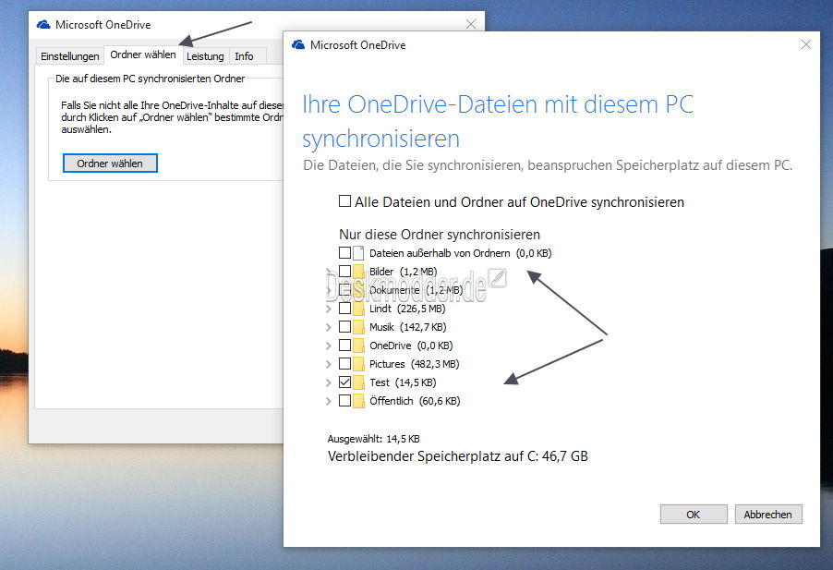Check the Musik folder checkbox
This screenshot has width=833, height=570.
[x=344, y=326]
